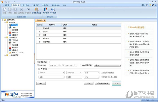Select CNKI under 浏览器检索
158x102 pixels.
[x=13, y=43]
